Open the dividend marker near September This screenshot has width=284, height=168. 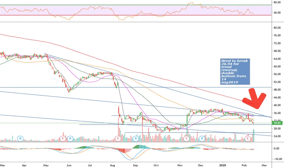point(136,139)
